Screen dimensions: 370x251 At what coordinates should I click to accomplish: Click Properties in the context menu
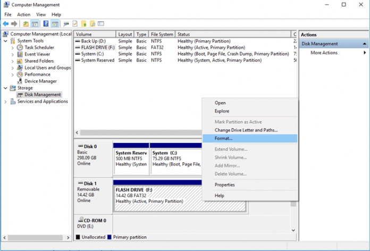point(224,185)
